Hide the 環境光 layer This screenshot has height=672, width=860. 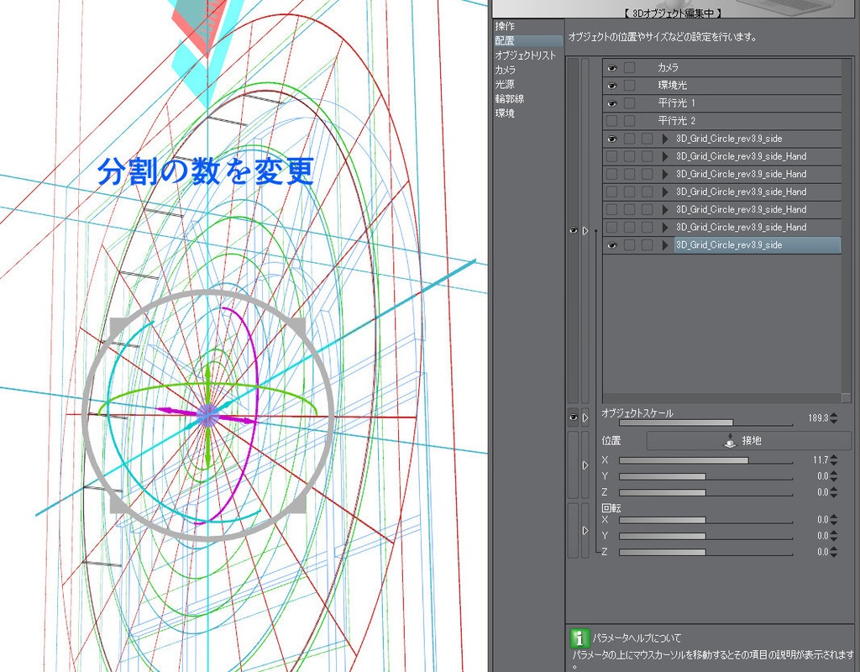611,86
